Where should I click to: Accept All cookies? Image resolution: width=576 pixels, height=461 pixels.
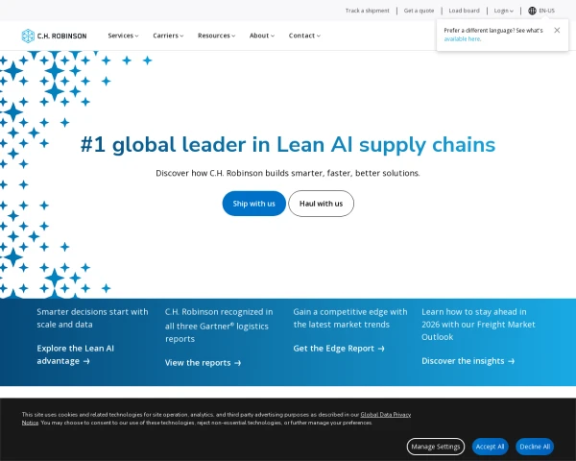pyautogui.click(x=490, y=447)
